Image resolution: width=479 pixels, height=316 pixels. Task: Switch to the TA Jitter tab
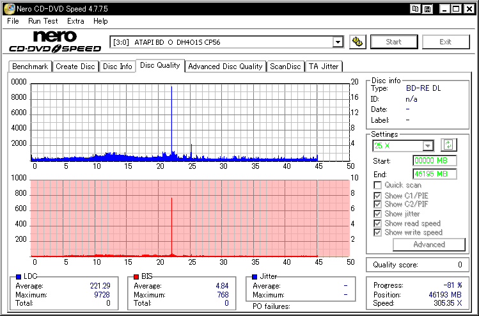click(x=324, y=67)
